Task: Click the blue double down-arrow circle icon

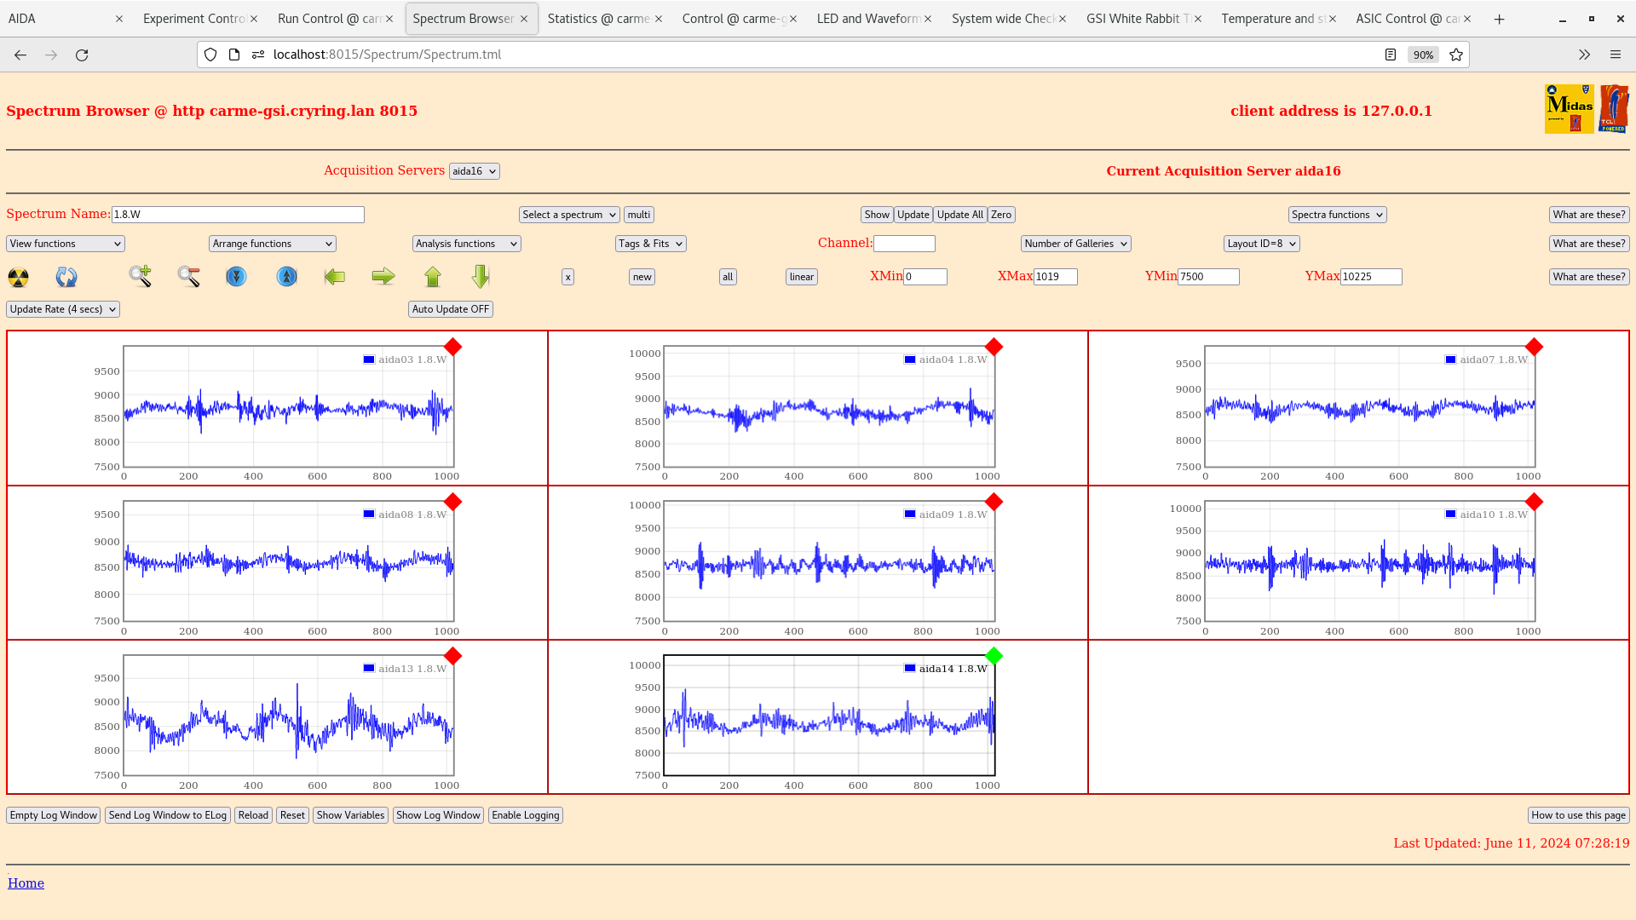Action: pos(236,277)
